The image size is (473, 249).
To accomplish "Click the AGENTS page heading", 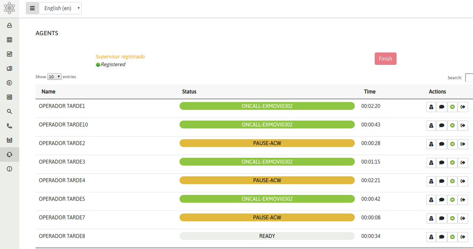I will pos(47,33).
